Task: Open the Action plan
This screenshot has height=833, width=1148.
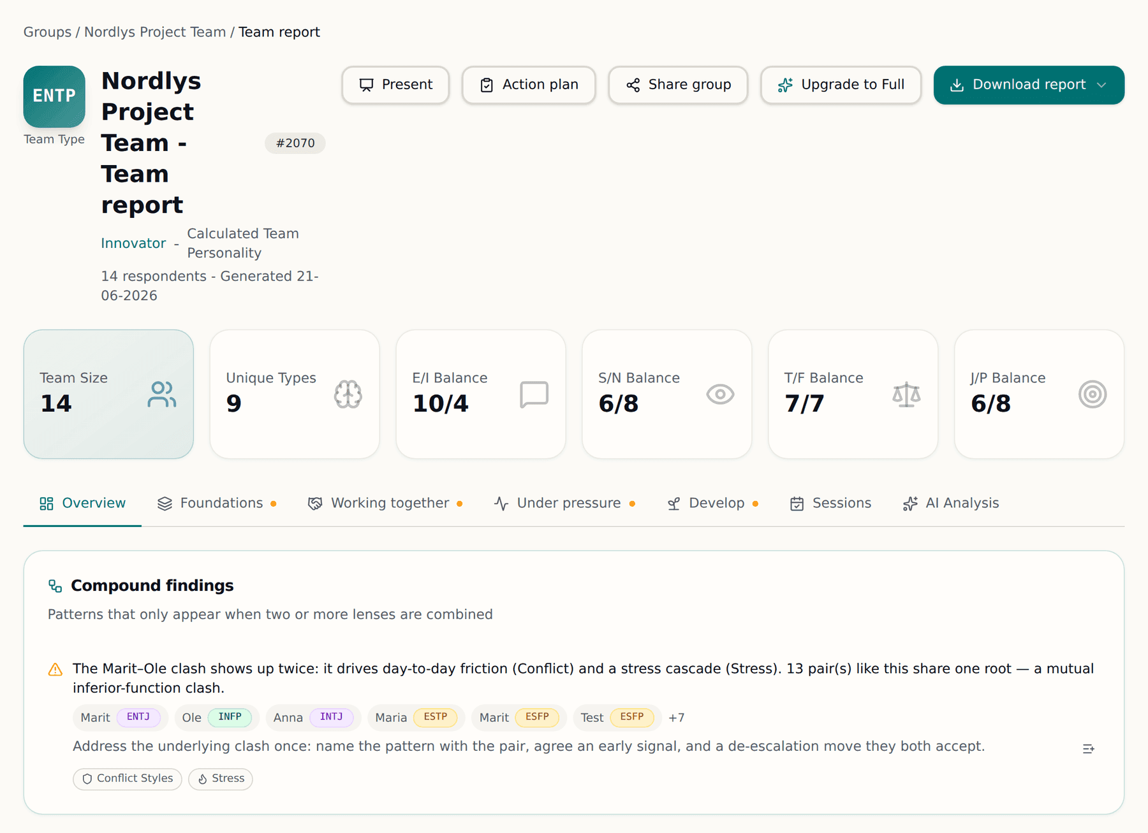Action: tap(529, 85)
